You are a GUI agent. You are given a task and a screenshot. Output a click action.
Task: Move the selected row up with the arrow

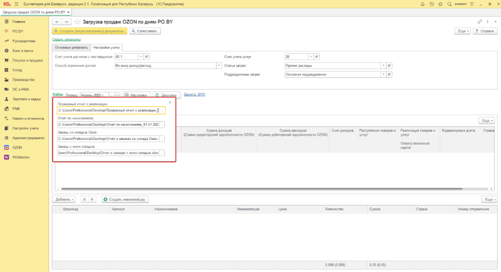coord(84,199)
